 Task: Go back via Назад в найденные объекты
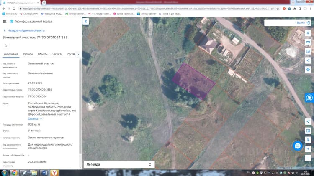tap(24, 30)
